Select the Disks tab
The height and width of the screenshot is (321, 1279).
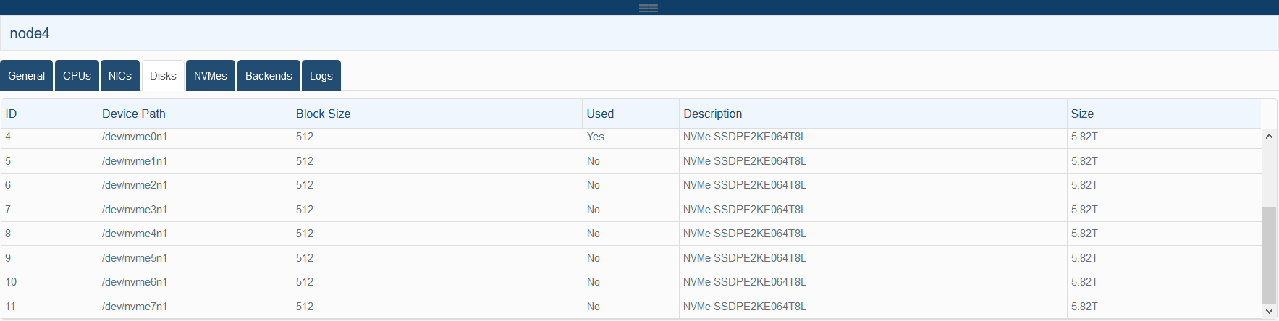pos(163,76)
